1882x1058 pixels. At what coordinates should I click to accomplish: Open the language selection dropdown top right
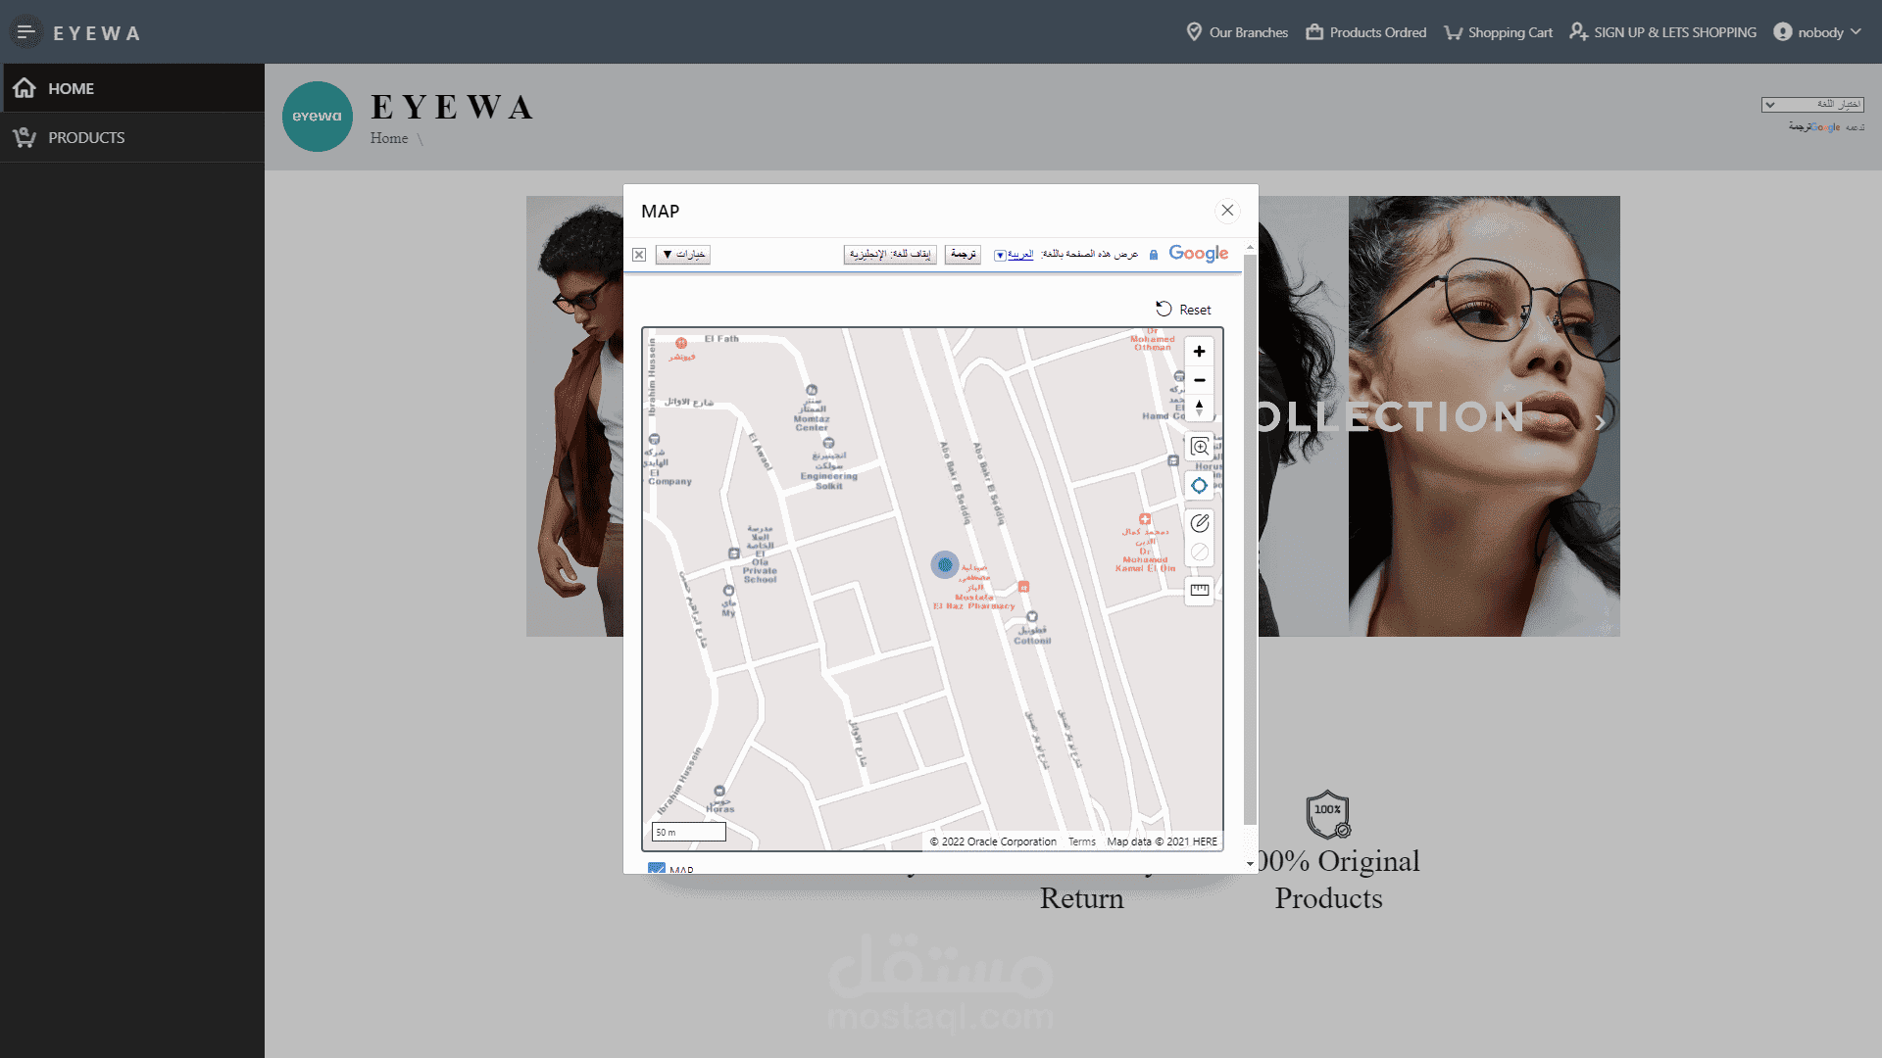(1811, 105)
